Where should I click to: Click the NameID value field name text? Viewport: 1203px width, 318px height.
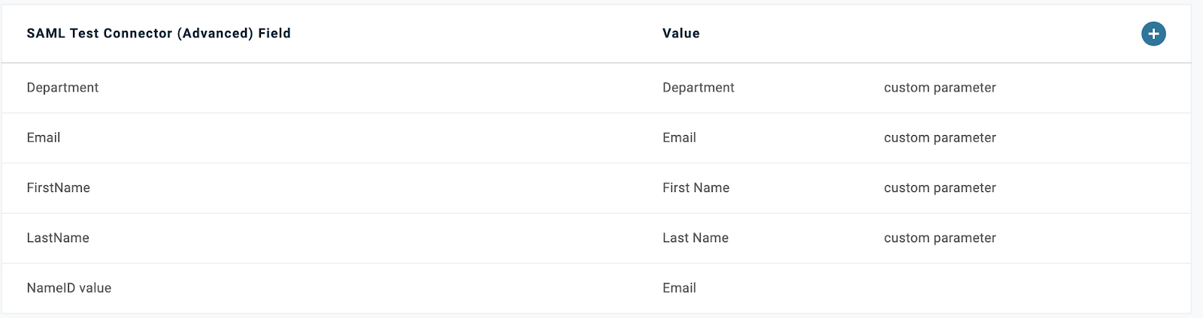click(x=68, y=288)
